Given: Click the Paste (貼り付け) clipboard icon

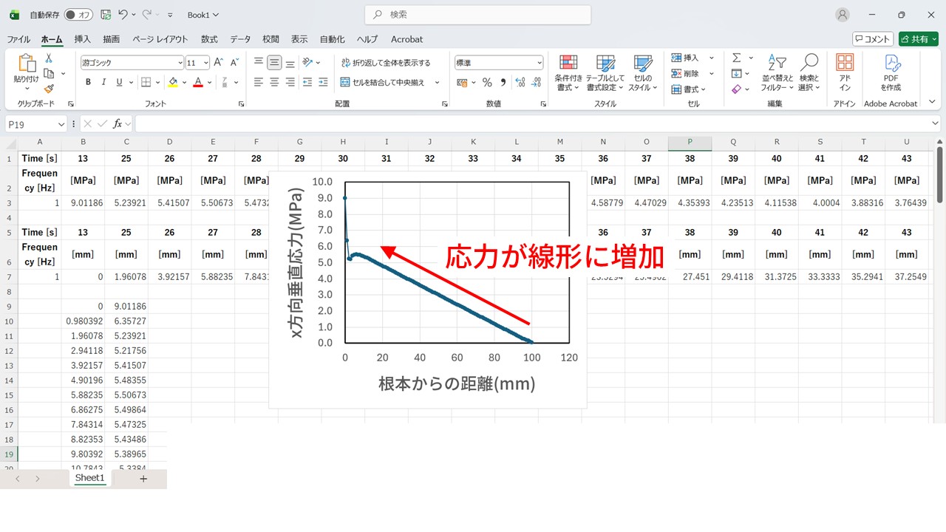Looking at the screenshot, I should [26, 65].
